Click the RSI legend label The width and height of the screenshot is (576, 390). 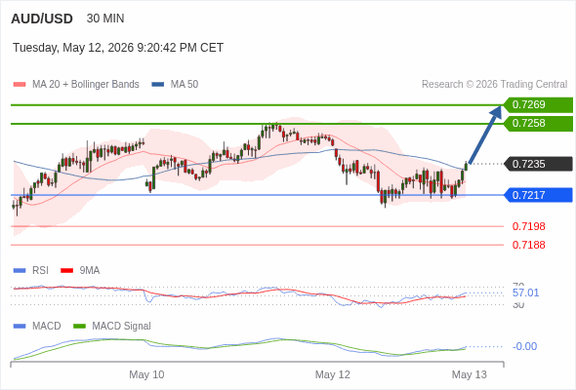pyautogui.click(x=40, y=271)
